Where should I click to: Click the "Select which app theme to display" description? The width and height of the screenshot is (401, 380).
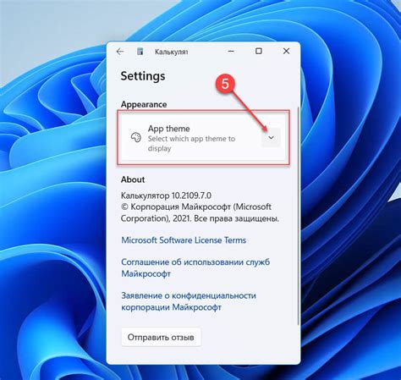tap(191, 144)
